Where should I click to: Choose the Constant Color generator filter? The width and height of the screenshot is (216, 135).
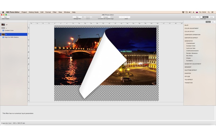coord(191,46)
